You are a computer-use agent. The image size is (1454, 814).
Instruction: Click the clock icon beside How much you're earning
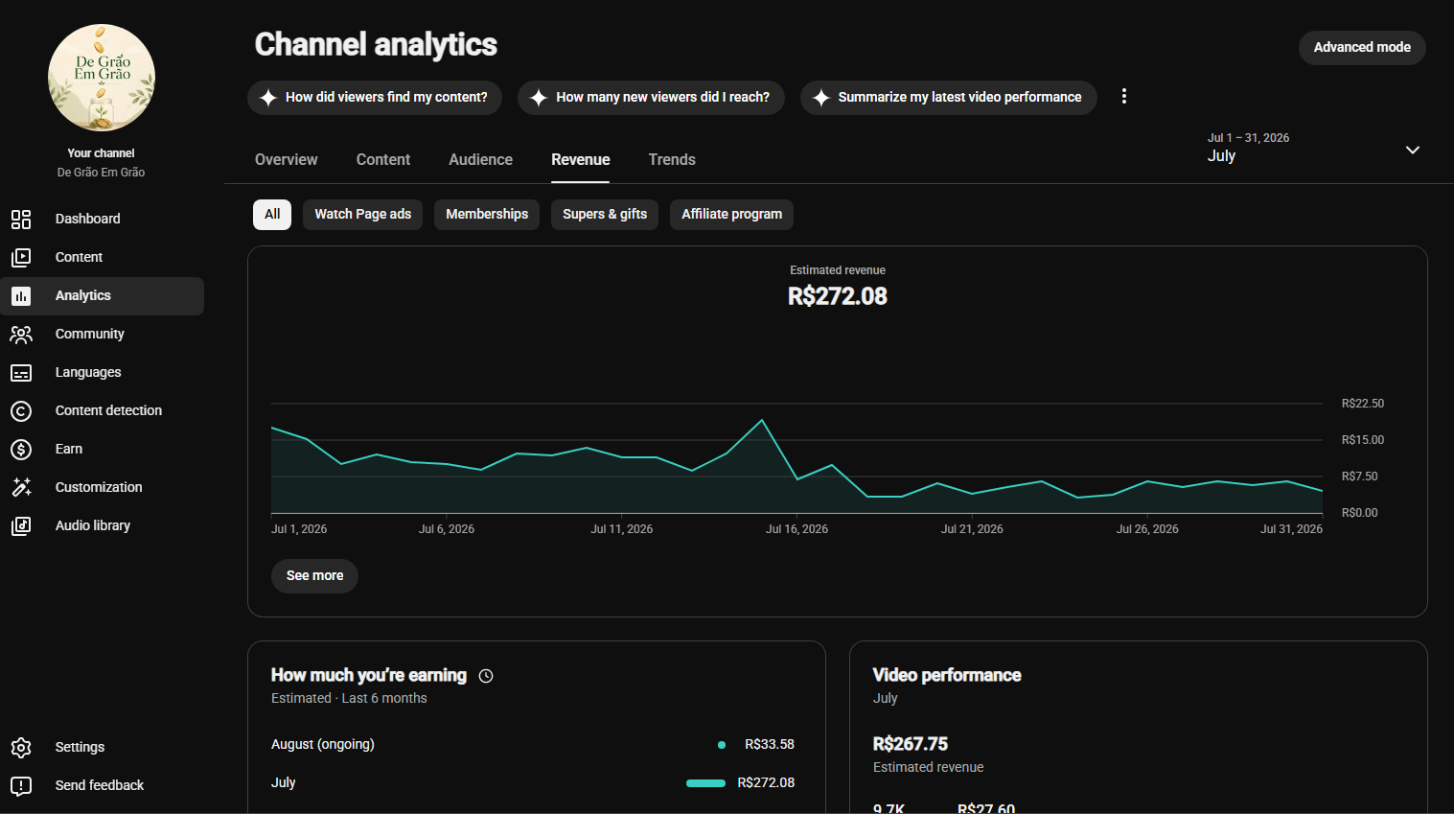pos(486,676)
